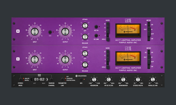Engage HOLD ratio button on S channel
The height and width of the screenshot is (105, 176).
(108, 67)
